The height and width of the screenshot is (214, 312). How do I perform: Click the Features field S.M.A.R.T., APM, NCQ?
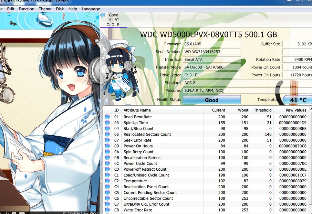247,91
